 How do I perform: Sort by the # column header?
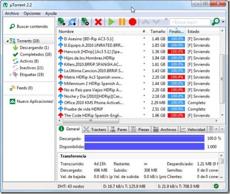point(144,31)
